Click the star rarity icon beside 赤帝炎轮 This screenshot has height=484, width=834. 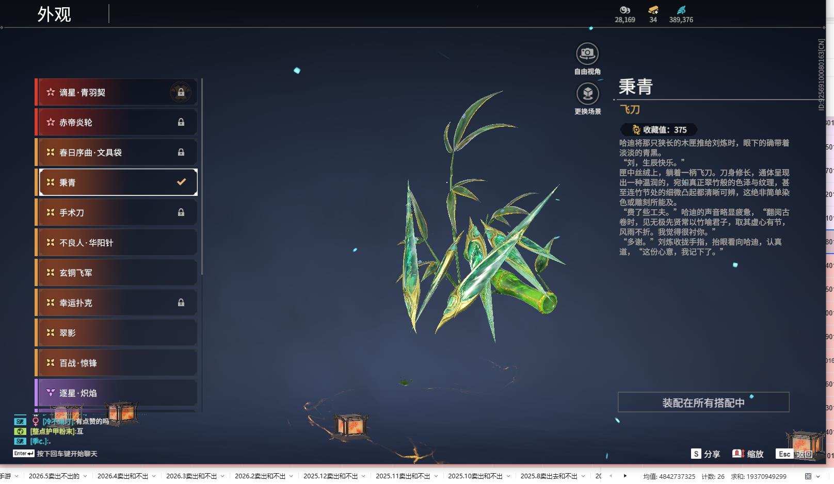pos(51,122)
